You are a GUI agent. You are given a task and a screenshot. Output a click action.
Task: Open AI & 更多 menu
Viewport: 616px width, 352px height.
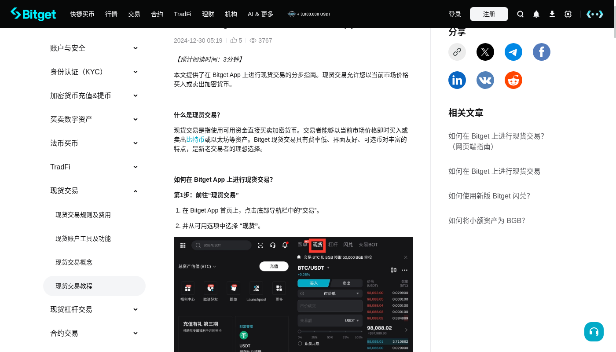260,14
